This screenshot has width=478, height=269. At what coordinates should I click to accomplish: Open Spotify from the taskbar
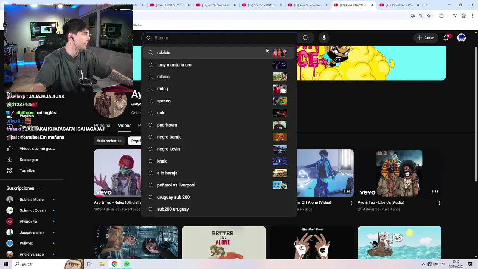127,264
